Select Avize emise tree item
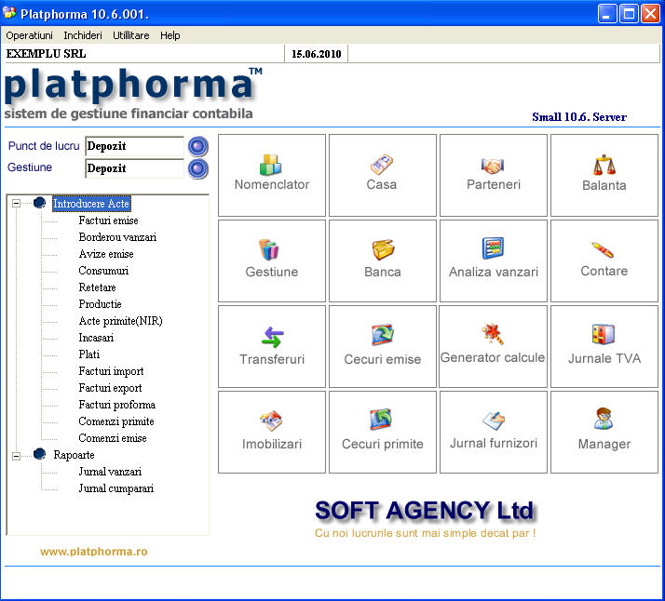This screenshot has height=601, width=665. point(106,254)
